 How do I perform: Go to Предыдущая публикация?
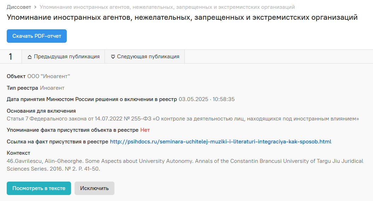63,57
